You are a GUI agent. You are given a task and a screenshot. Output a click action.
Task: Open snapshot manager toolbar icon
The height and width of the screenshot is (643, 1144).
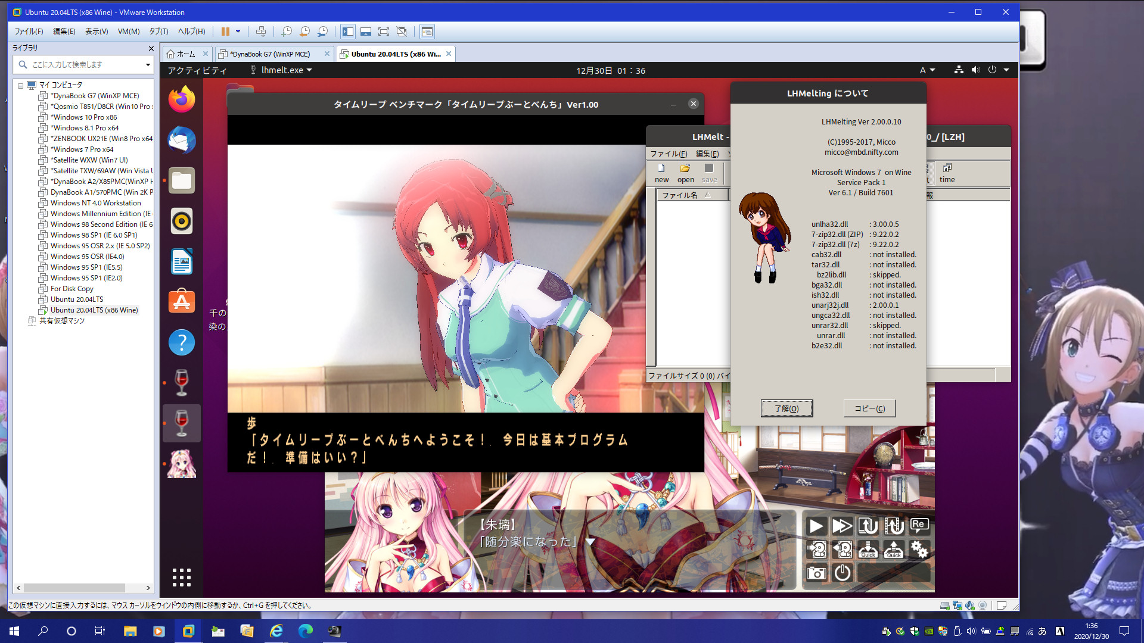point(322,32)
